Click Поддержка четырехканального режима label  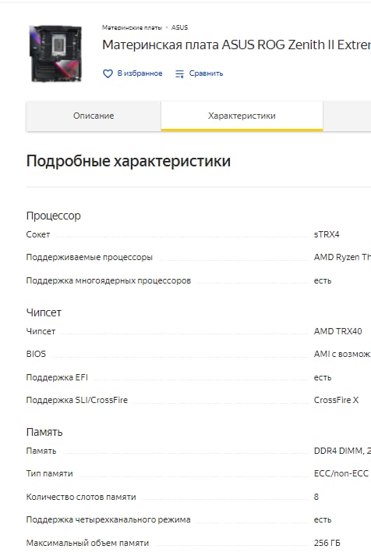click(108, 519)
